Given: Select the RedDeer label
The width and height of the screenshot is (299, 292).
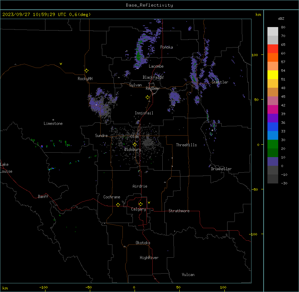Looking at the screenshot, I should point(153,88).
